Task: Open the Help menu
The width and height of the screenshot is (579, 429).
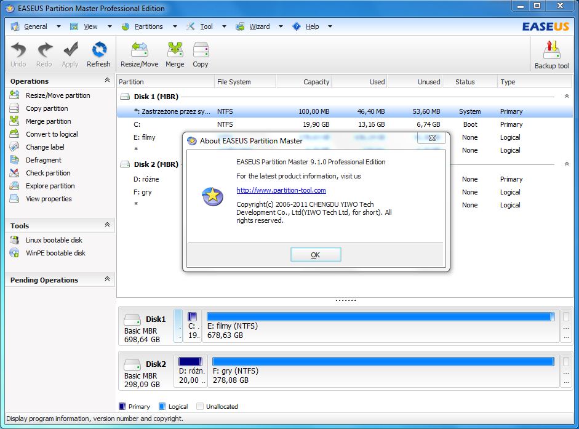Action: tap(312, 26)
